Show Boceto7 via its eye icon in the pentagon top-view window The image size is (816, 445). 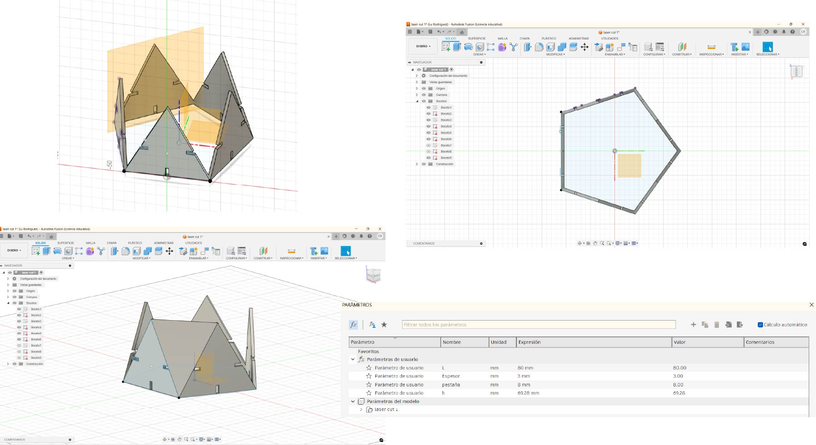tap(428, 145)
